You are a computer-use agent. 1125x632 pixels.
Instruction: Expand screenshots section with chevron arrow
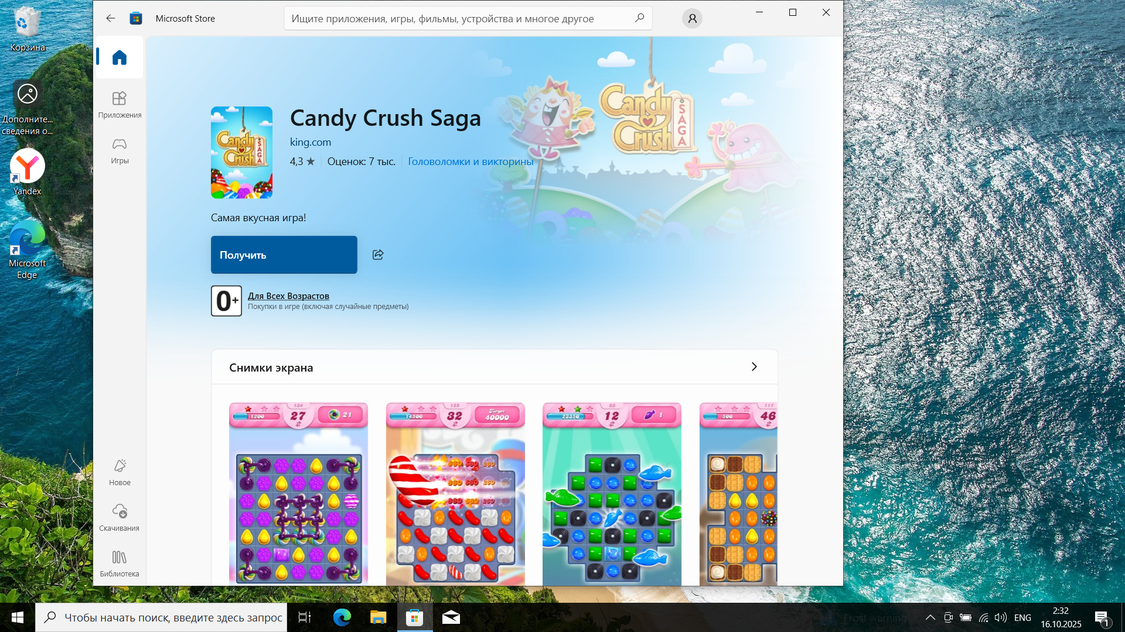click(754, 367)
